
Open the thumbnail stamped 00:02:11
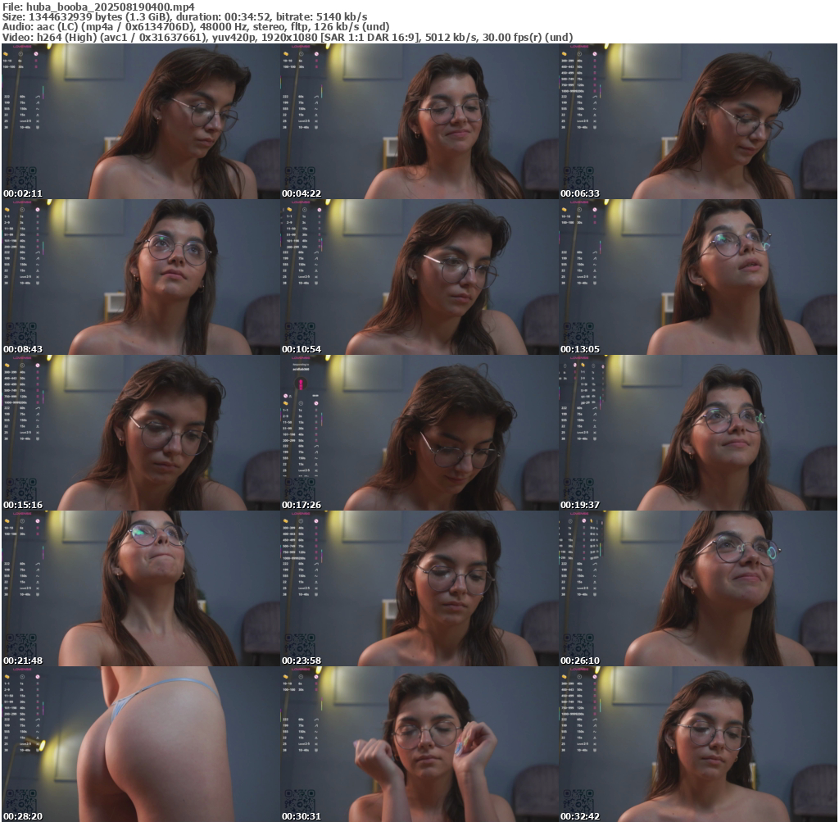[x=141, y=121]
